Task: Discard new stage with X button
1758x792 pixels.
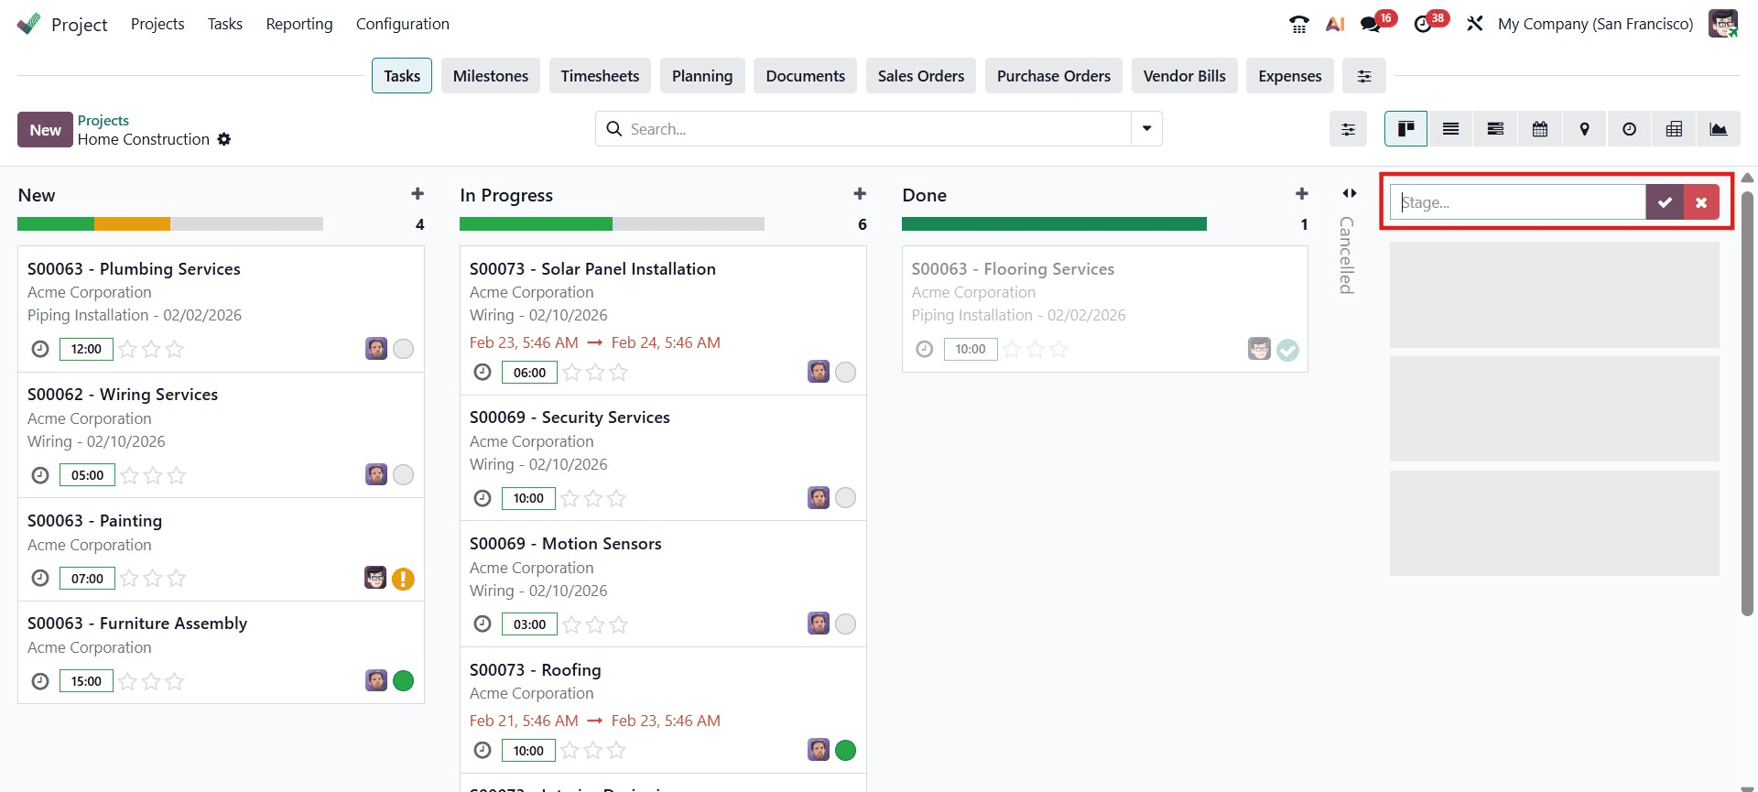Action: (x=1701, y=202)
